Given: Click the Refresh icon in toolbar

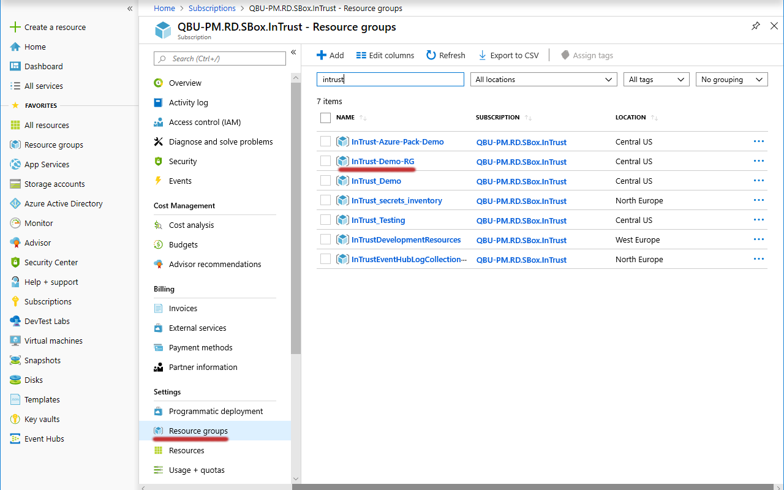Looking at the screenshot, I should click(431, 55).
